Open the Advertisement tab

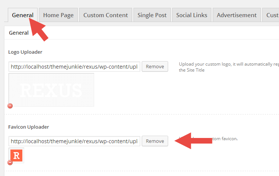pos(237,15)
